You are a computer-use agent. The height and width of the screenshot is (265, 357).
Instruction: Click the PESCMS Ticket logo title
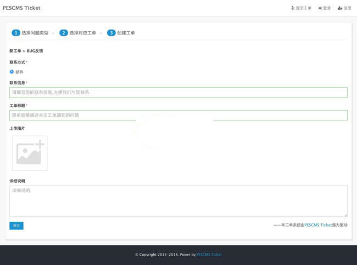21,8
